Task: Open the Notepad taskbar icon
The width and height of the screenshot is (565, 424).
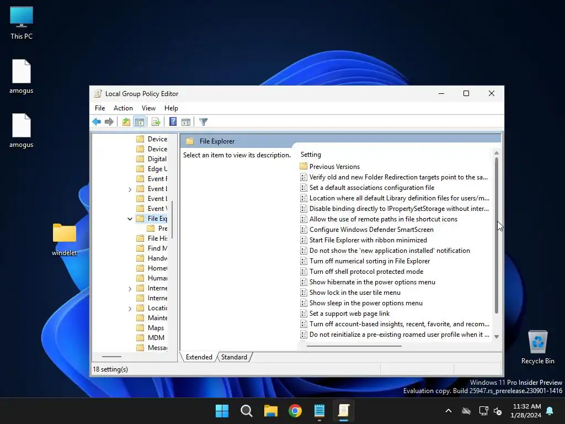Action: [x=319, y=411]
